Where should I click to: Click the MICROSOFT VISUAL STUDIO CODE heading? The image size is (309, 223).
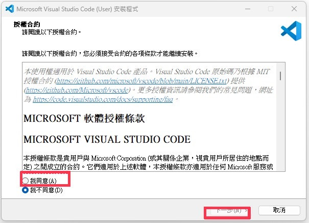click(107, 139)
